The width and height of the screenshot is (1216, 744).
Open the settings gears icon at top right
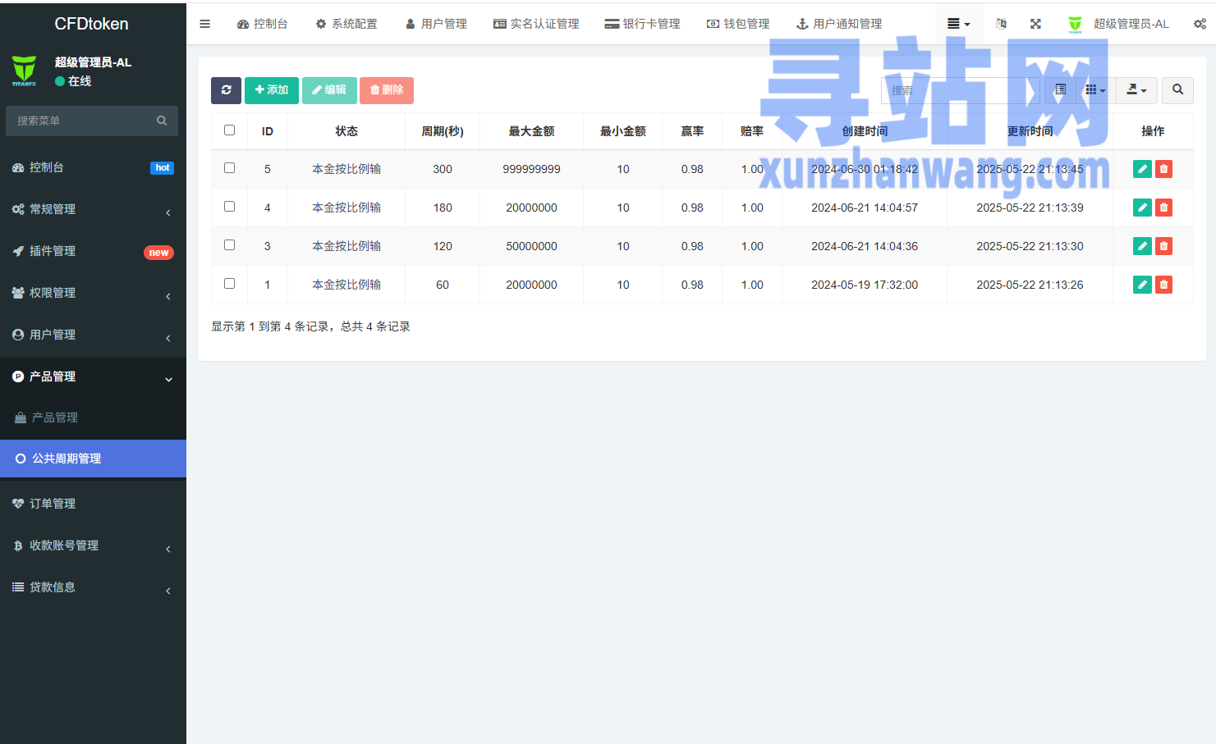coord(1200,24)
